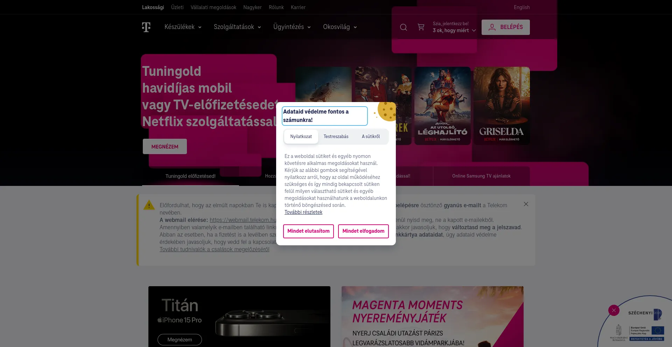
Task: Open the Avatar Léghajlító poster
Action: tap(442, 106)
